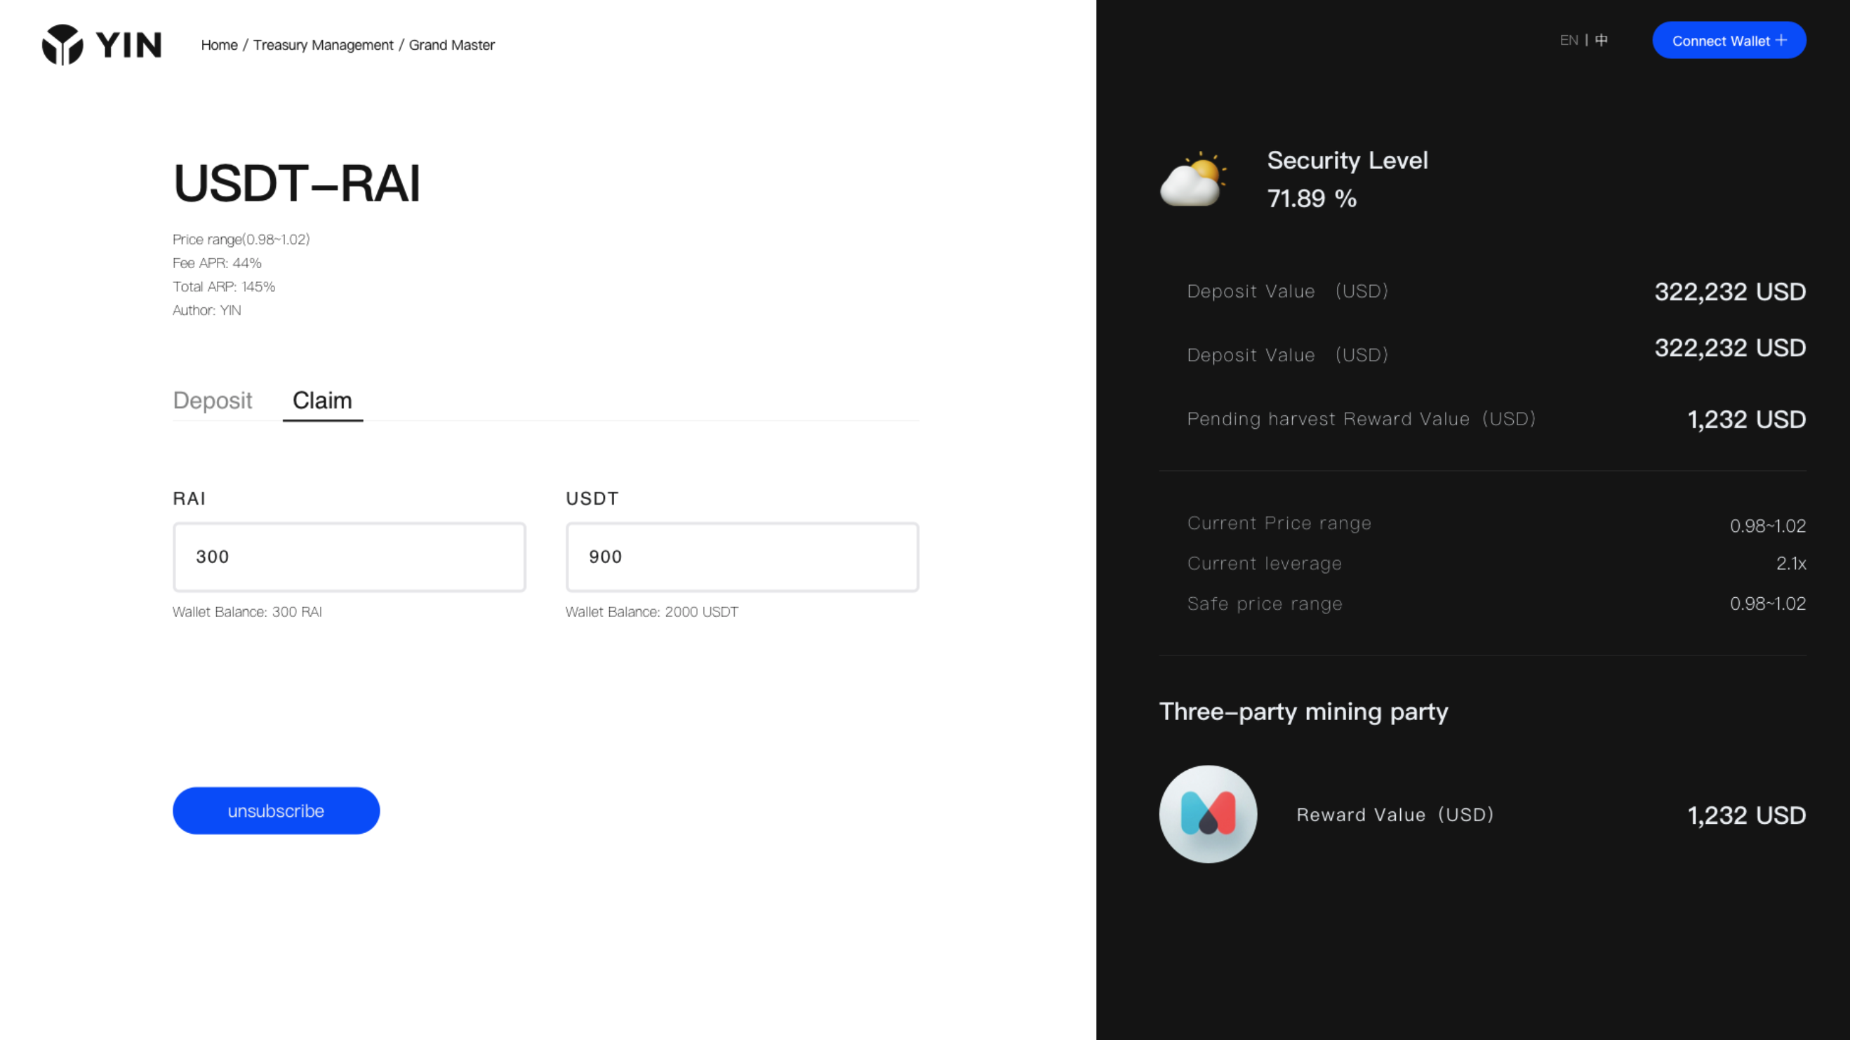Open Treasury Management breadcrumb
This screenshot has width=1850, height=1040.
click(323, 44)
